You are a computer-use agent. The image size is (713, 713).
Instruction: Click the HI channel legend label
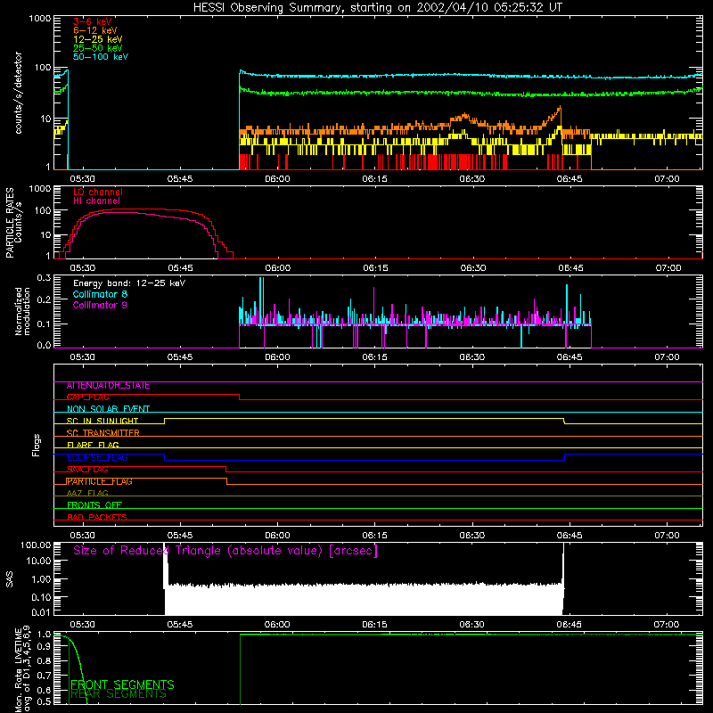point(96,201)
